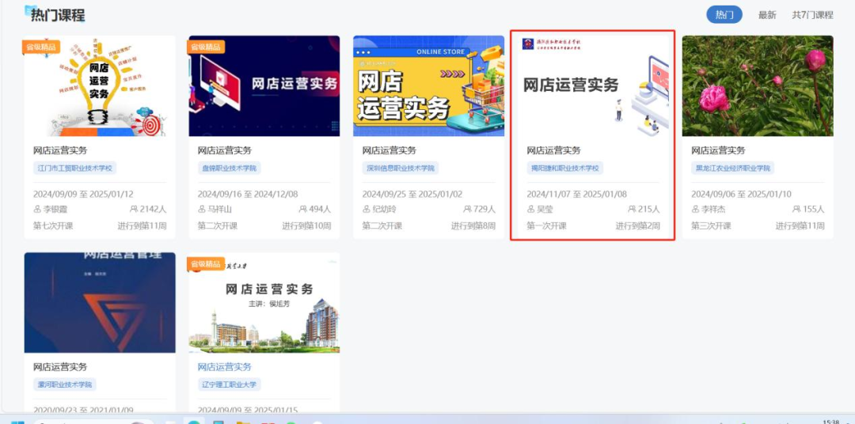Image resolution: width=855 pixels, height=424 pixels.
Task: Open 网店运营实务 title of 深圳信息职业技术学院 course
Action: coord(389,150)
